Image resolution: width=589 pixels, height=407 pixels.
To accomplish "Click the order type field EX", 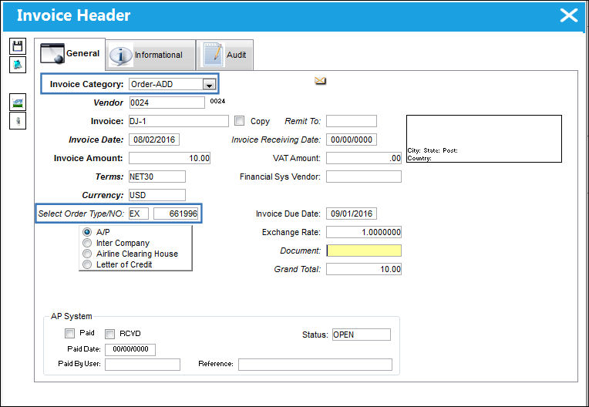I will [139, 214].
